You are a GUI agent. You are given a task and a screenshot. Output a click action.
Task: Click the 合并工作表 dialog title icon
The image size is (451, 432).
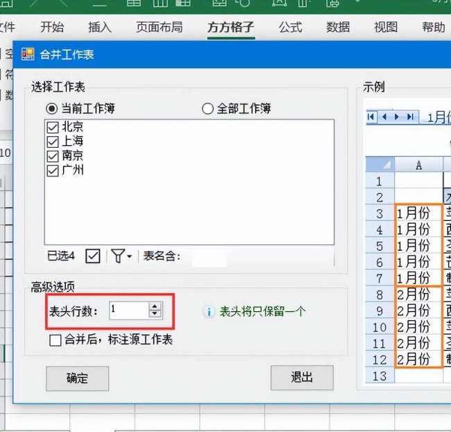tap(28, 54)
